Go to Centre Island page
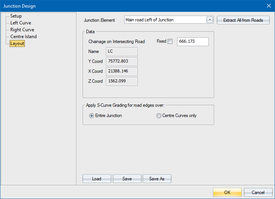This screenshot has height=199, width=275. pos(23,37)
